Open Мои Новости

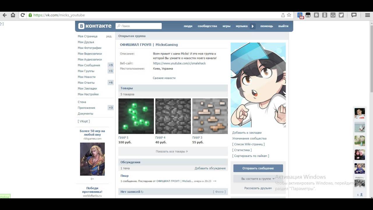click(87, 77)
